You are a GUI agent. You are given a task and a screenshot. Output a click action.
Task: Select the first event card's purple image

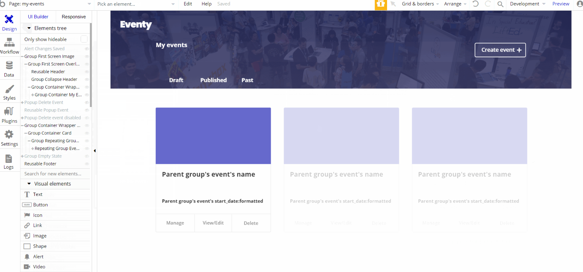tap(213, 136)
